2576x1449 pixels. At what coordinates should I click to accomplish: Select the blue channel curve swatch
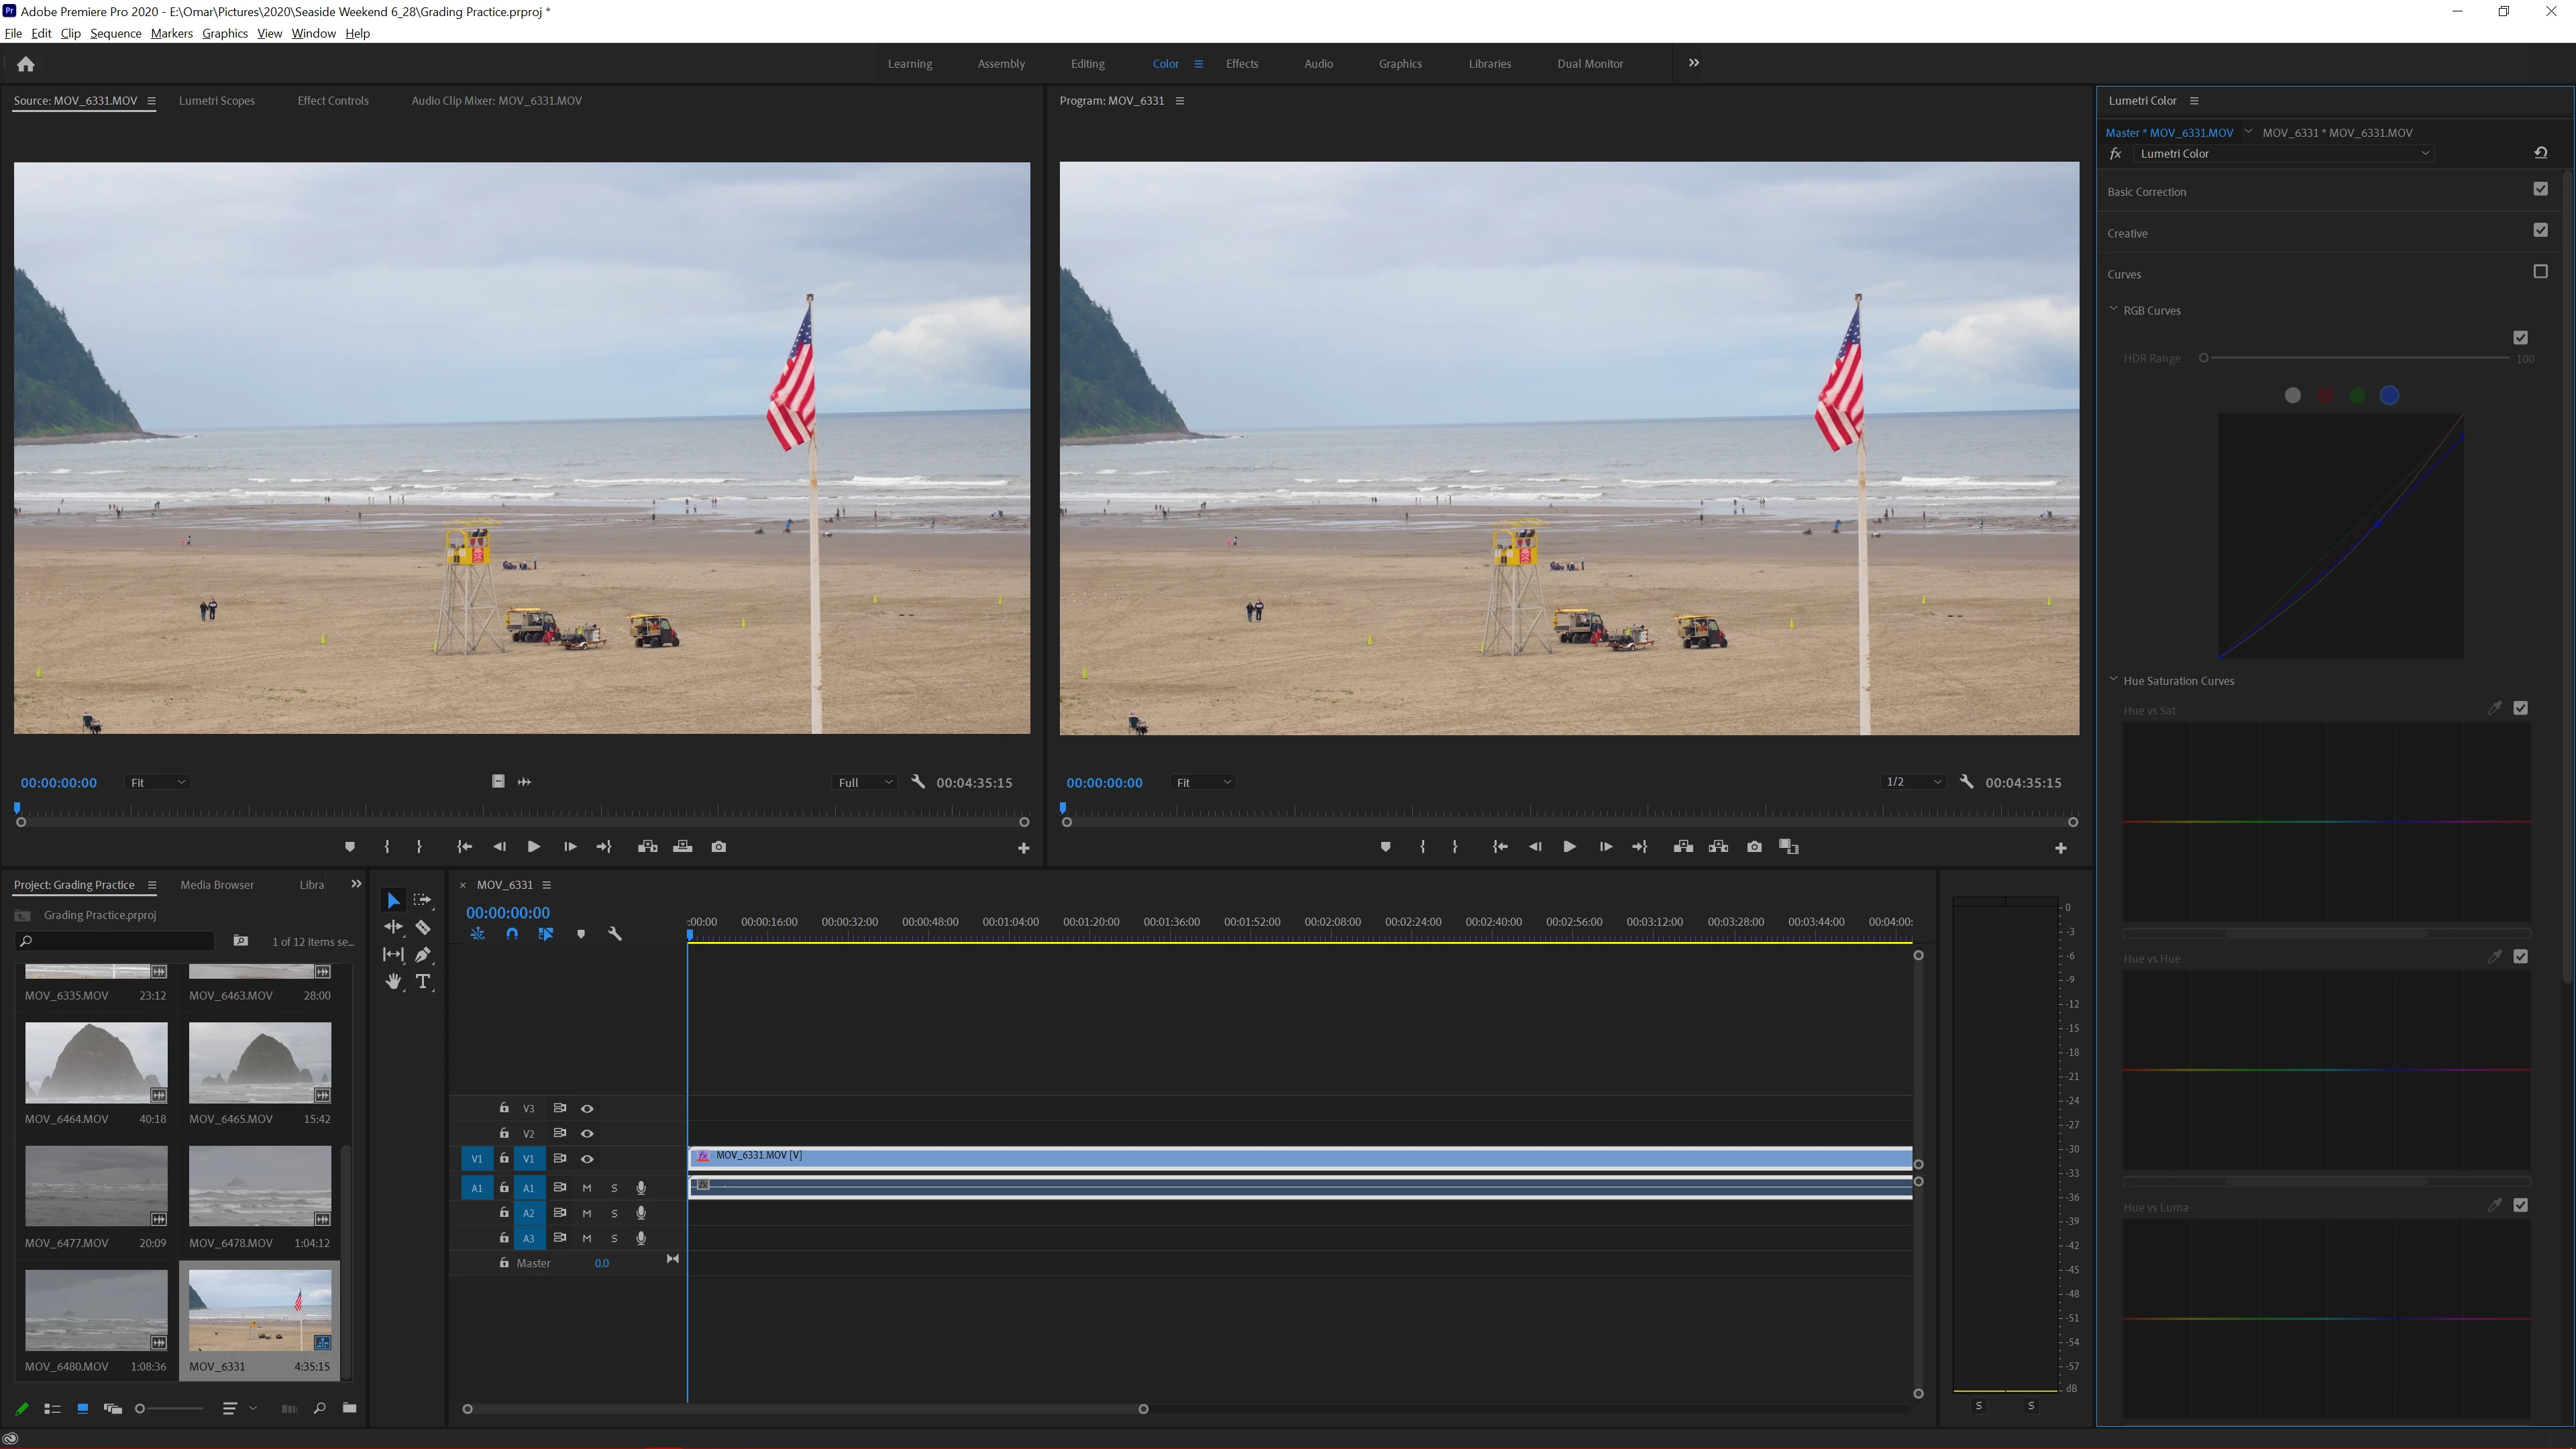2389,396
